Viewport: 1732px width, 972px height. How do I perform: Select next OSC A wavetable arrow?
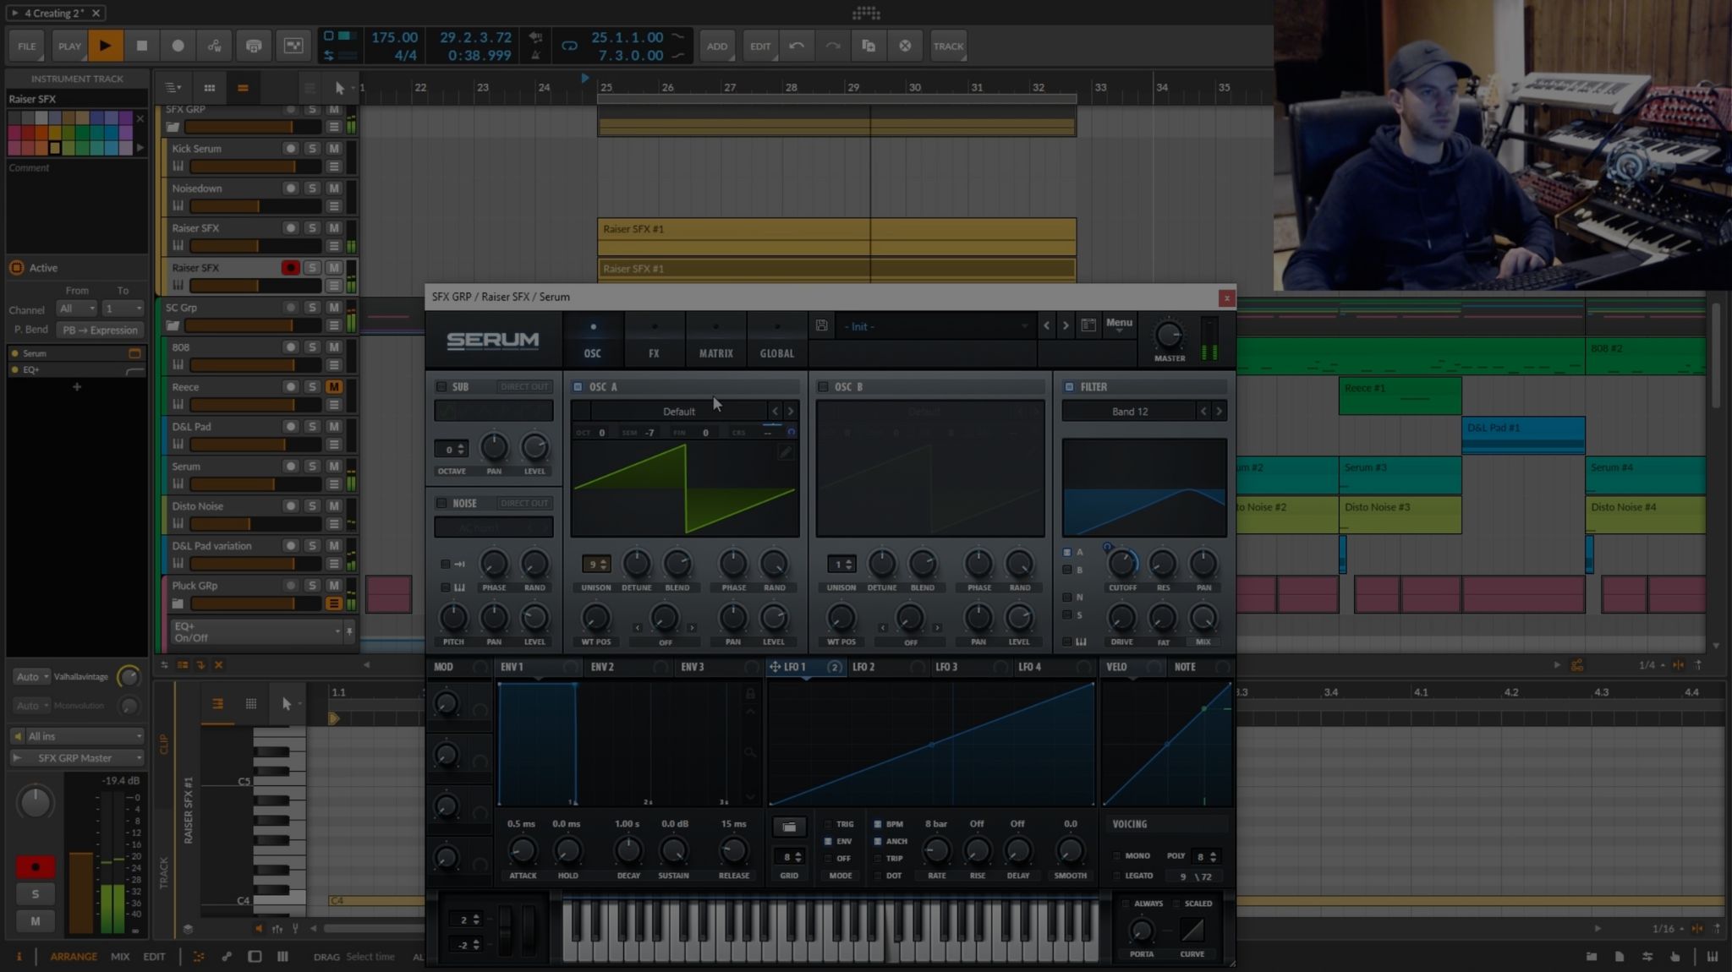point(791,412)
